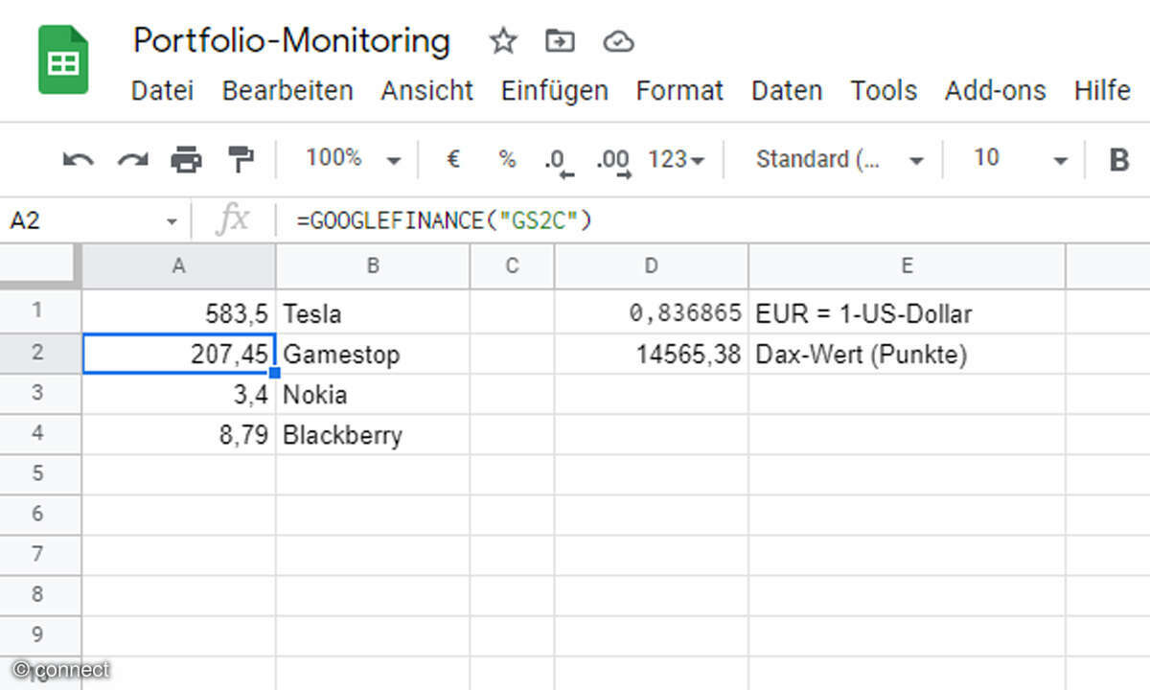1150x690 pixels.
Task: Open the Einfügen menu
Action: pyautogui.click(x=555, y=91)
